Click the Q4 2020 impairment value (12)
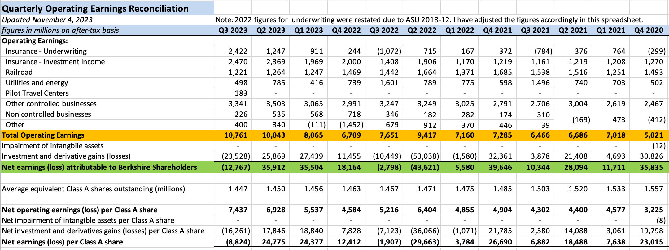Viewport: 669px width, 250px height. coord(656,146)
